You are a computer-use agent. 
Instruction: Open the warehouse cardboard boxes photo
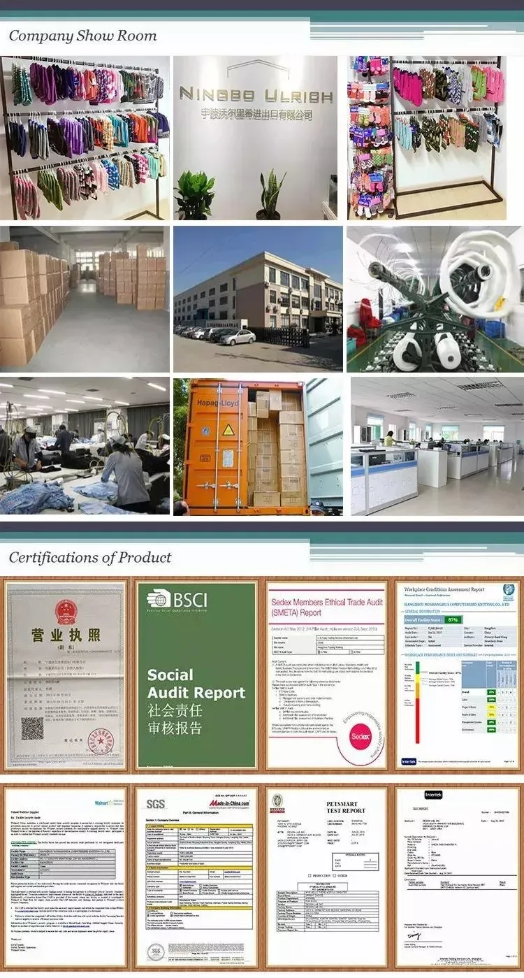[x=85, y=299]
